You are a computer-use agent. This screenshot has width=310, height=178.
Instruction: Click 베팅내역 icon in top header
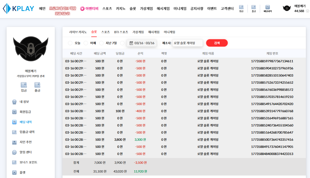pyautogui.click(x=268, y=9)
